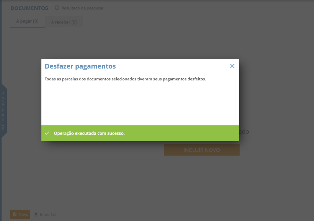The width and height of the screenshot is (314, 221).
Task: Click the Operação executada com sucesso message
Action: click(x=89, y=133)
